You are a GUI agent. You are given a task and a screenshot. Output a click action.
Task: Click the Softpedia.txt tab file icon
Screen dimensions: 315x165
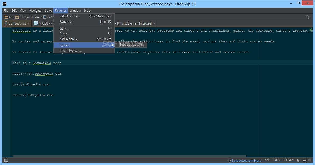(6, 23)
